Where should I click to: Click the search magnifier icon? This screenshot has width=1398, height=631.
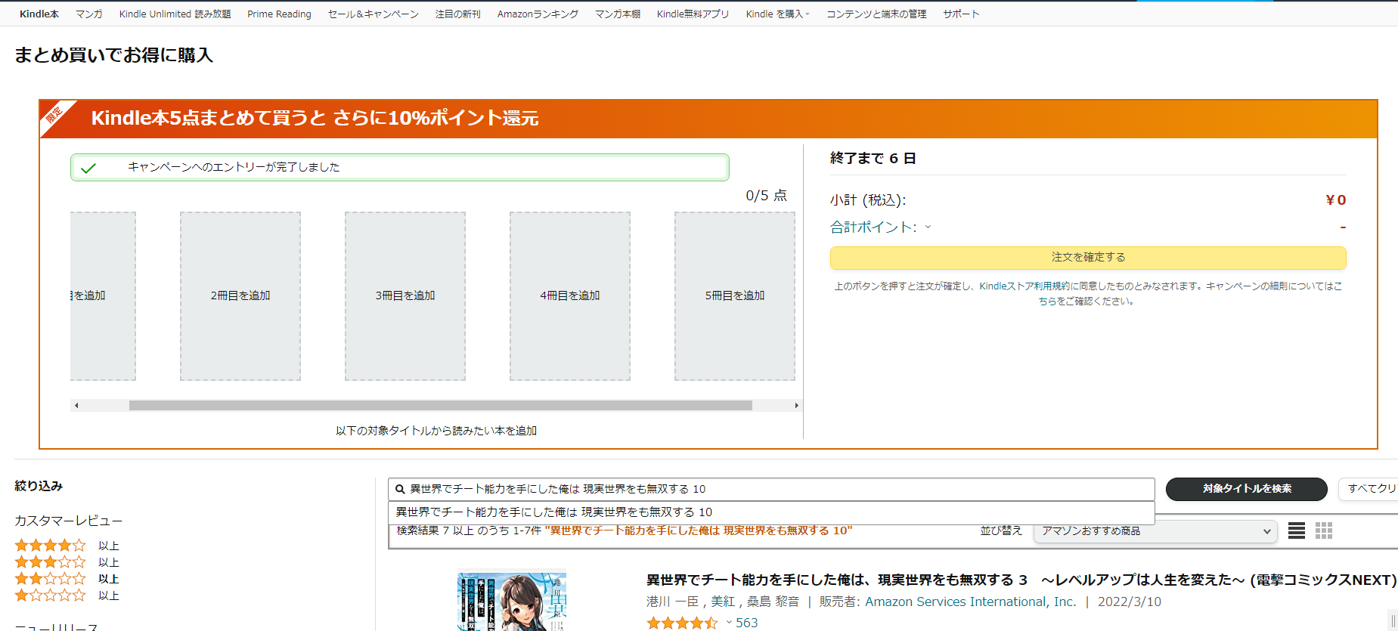click(400, 489)
